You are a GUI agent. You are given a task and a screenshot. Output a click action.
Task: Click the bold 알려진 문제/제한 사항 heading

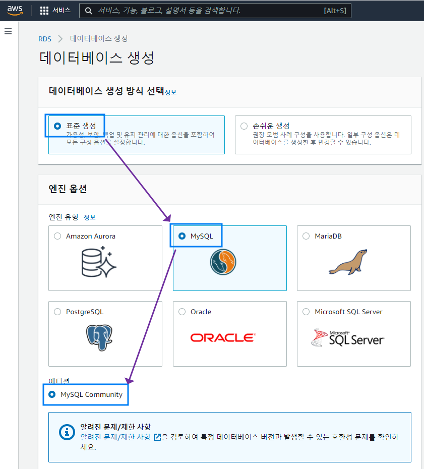click(x=115, y=427)
